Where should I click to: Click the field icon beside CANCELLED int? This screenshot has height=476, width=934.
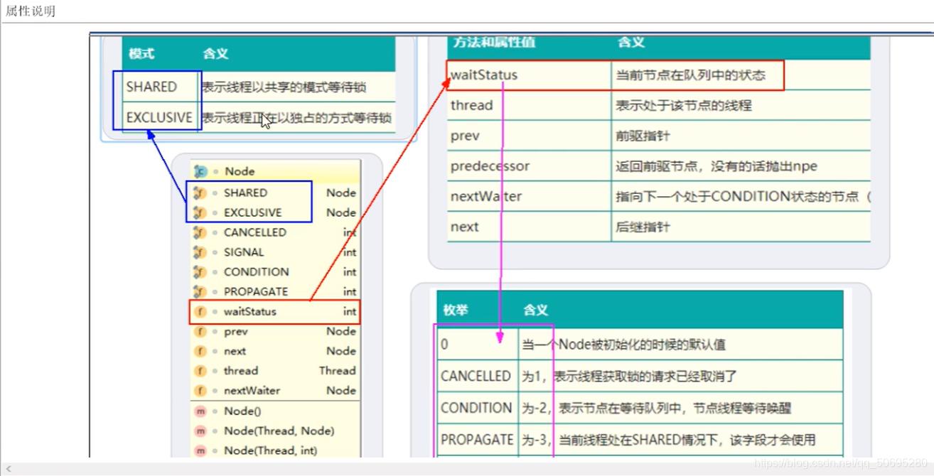click(200, 232)
